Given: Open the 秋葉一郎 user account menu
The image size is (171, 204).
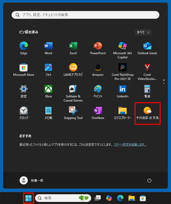Looking at the screenshot, I should (31, 180).
